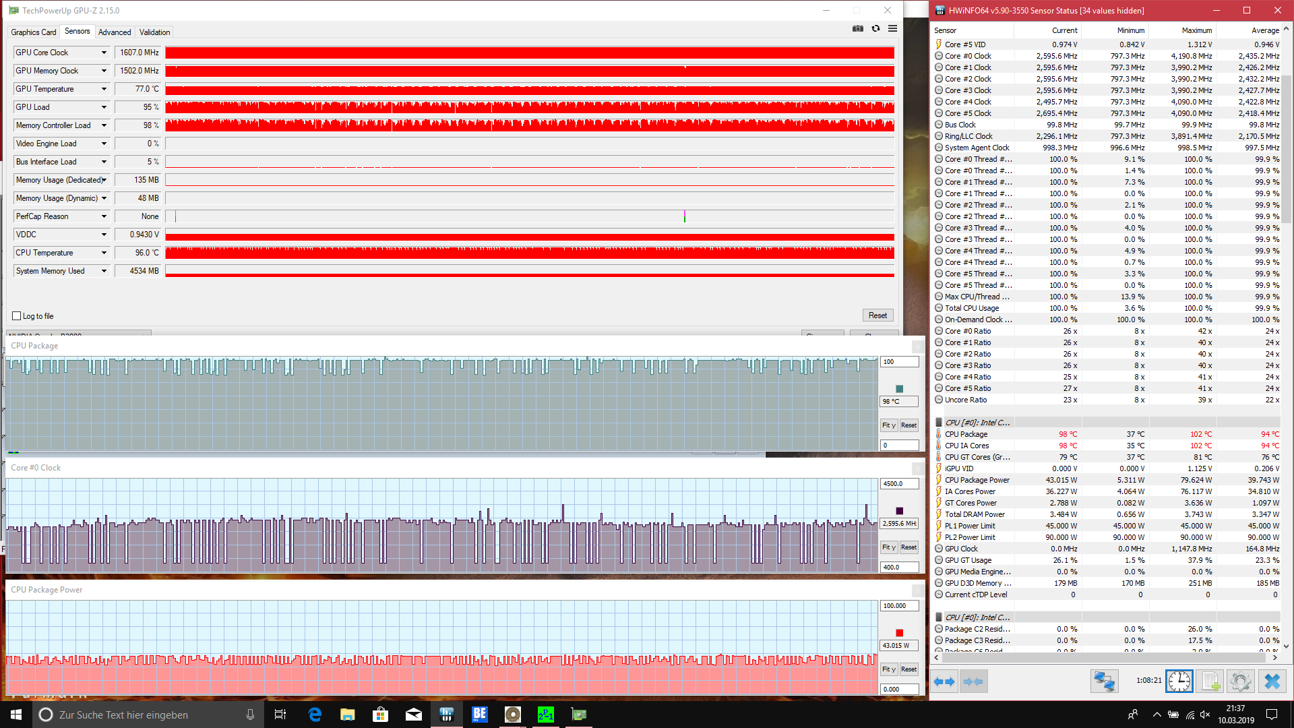Screen dimensions: 1294x728
Task: Click the GPU-Z Reset button
Action: [x=877, y=315]
